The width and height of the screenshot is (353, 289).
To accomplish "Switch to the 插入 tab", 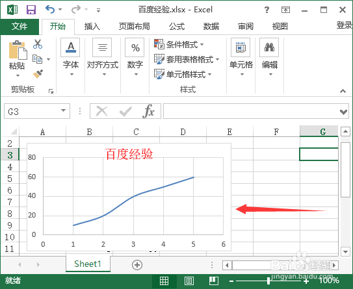I will pyautogui.click(x=92, y=27).
